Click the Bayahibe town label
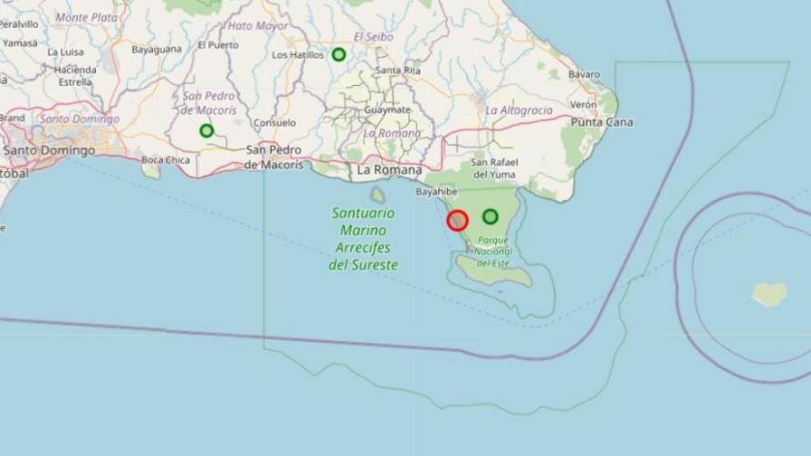Image resolution: width=811 pixels, height=456 pixels. 436,191
